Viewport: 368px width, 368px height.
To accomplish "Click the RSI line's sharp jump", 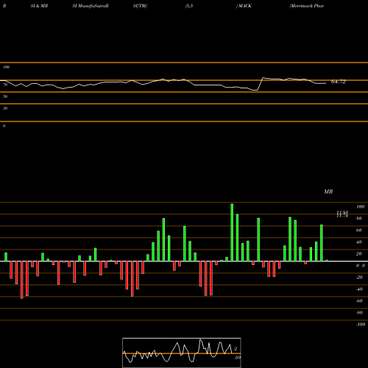I will click(x=261, y=84).
